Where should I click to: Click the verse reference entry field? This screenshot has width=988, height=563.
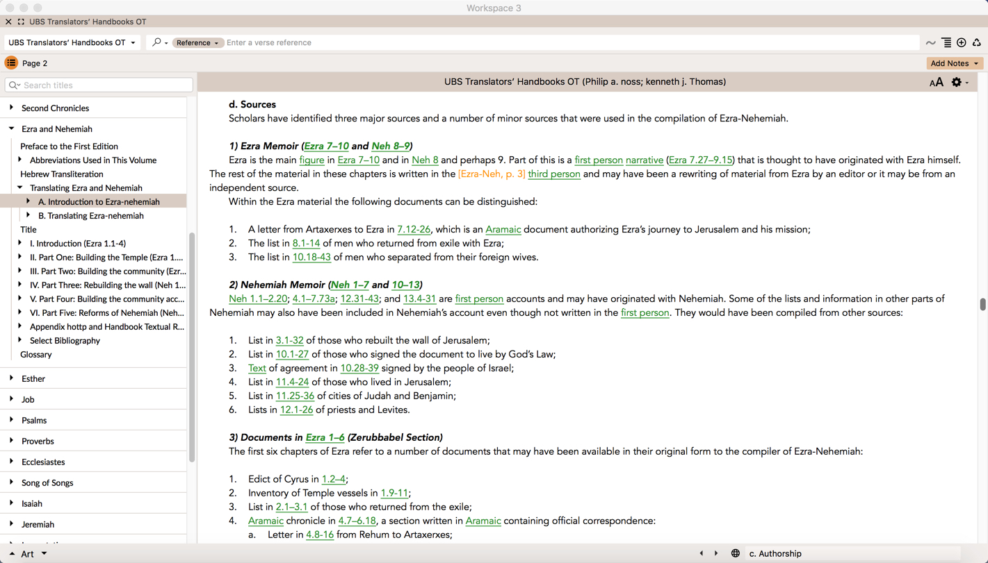point(570,42)
